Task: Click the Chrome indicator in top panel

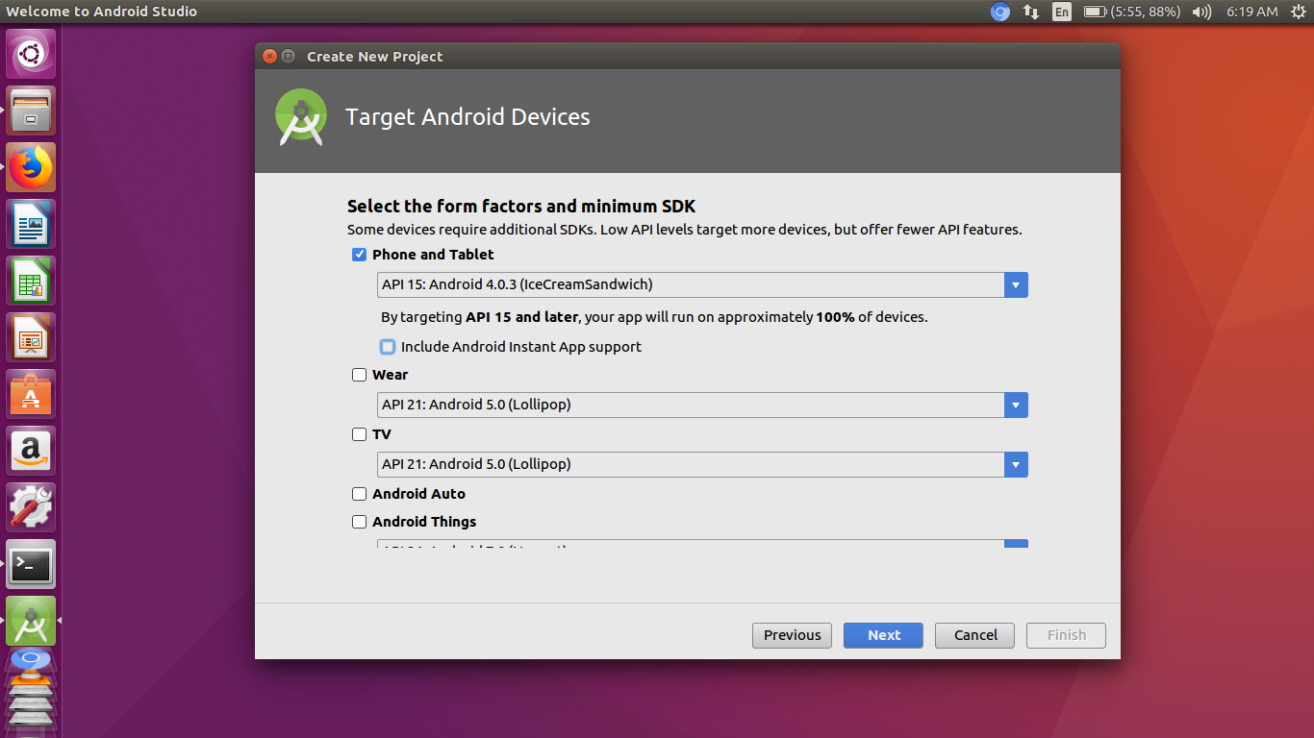Action: click(1000, 12)
